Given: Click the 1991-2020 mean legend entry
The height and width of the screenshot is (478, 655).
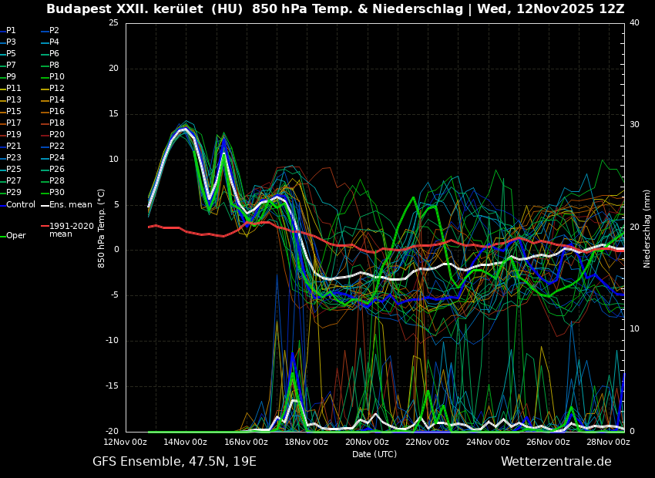Looking at the screenshot, I should click(71, 230).
